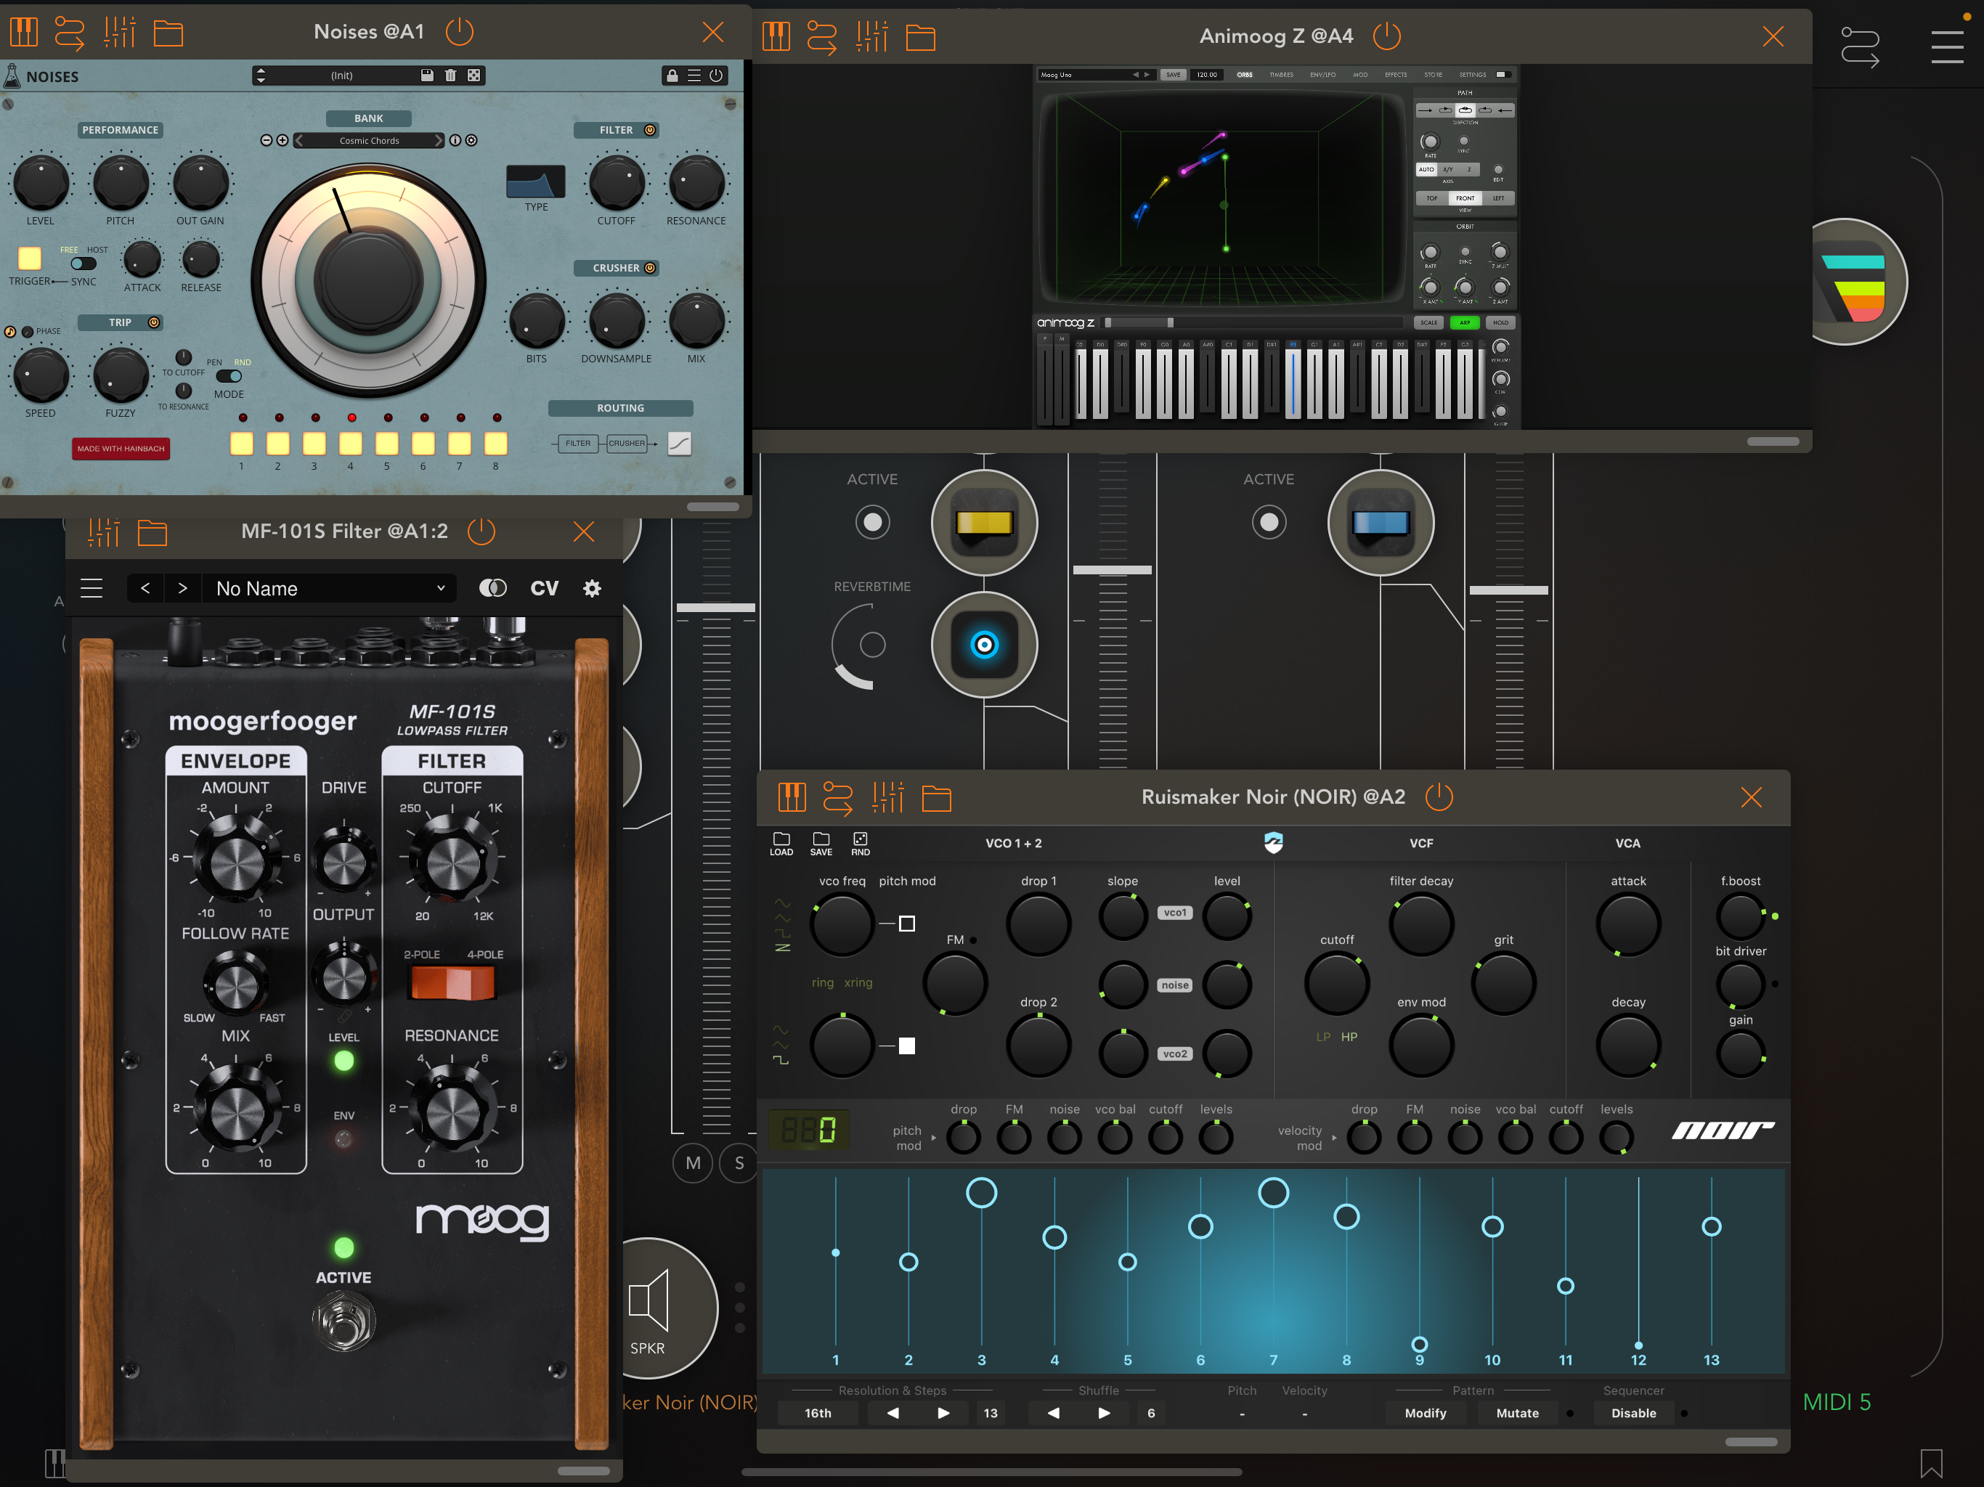Toggle the Noises TRIP section power
Screen dimensions: 1984x1487
coord(153,322)
